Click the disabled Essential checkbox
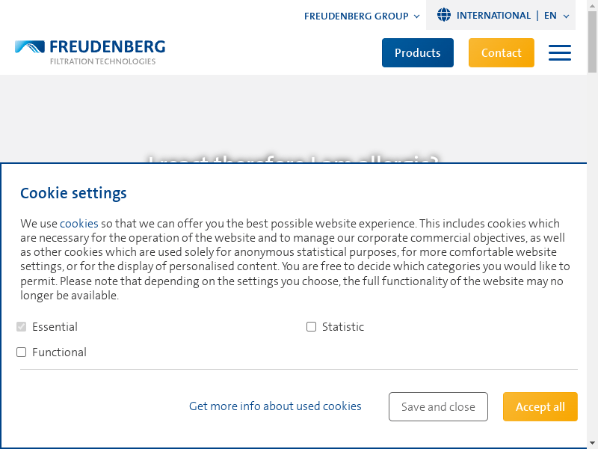The width and height of the screenshot is (598, 449). pos(22,327)
